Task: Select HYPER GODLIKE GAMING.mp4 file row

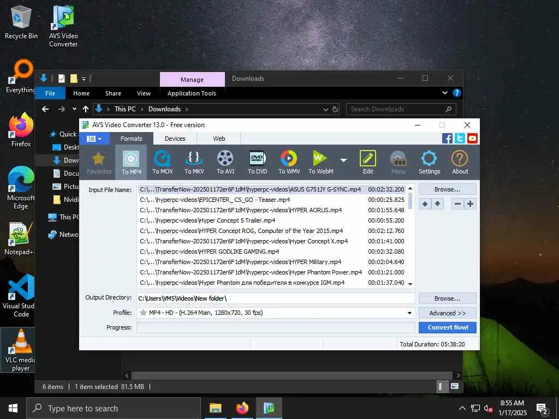Action: tap(272, 252)
